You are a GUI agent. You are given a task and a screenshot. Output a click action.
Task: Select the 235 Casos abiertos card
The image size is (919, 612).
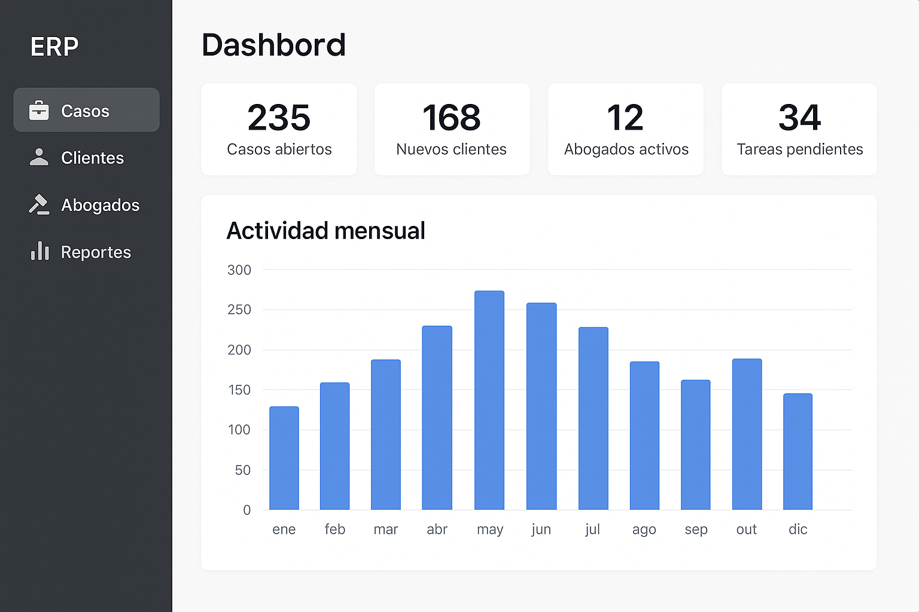click(x=279, y=129)
